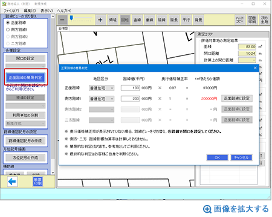Click the ハードコピー hard copy button
The image size is (272, 217).
tap(240, 20)
